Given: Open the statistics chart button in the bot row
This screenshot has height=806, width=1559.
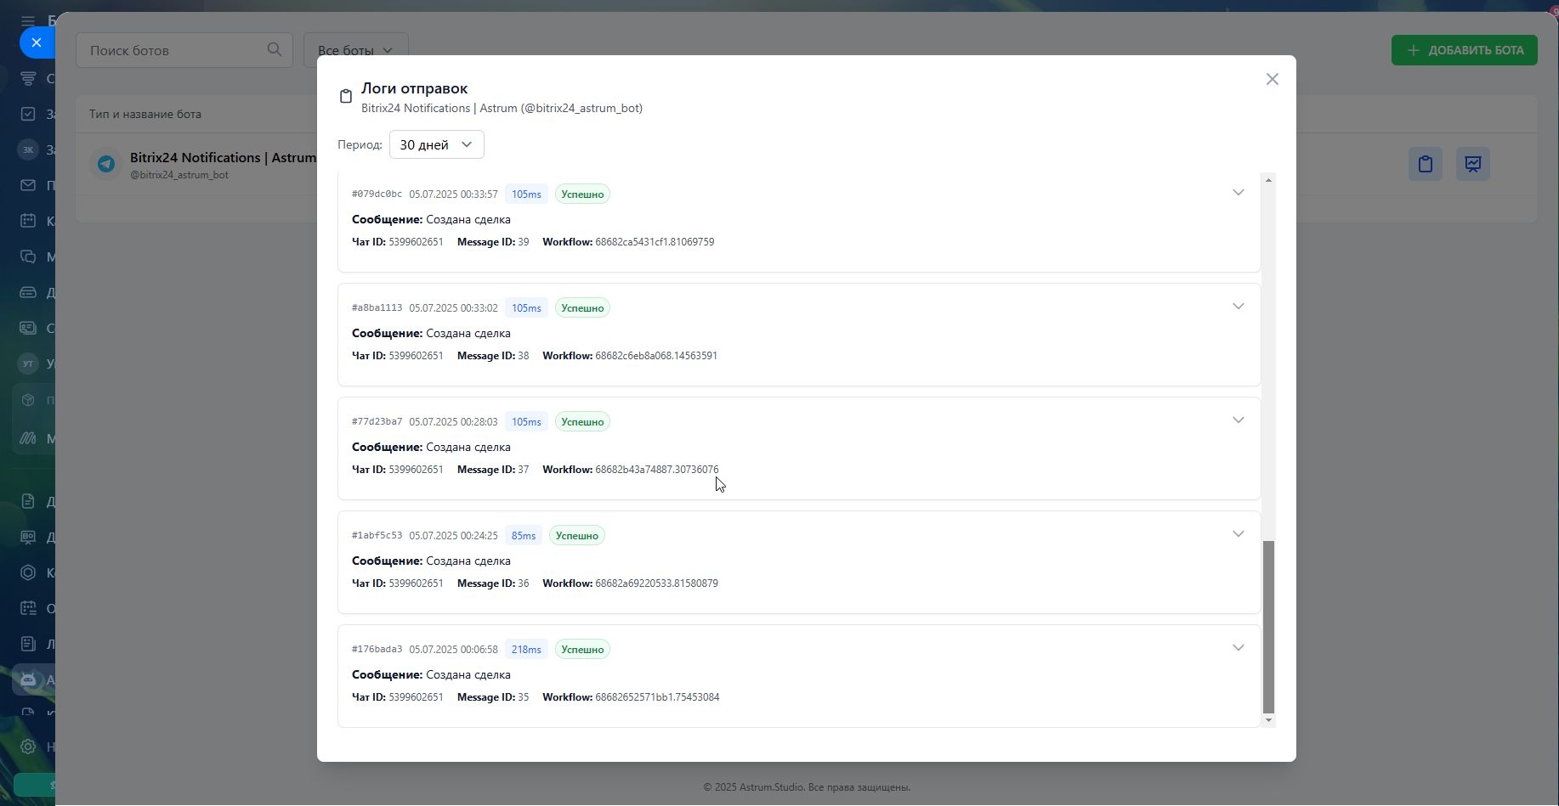Looking at the screenshot, I should [1473, 164].
